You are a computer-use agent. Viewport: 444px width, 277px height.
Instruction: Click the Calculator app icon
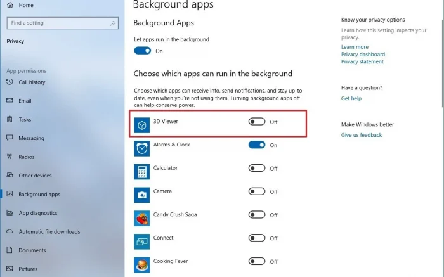(x=142, y=172)
